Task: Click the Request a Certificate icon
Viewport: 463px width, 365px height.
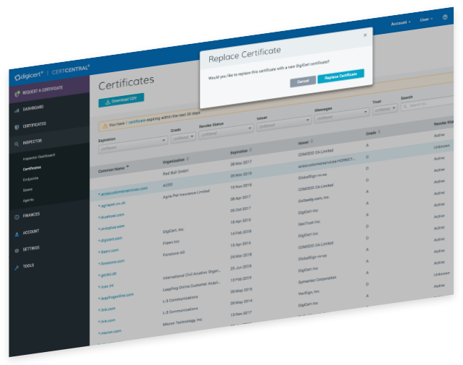Action: (x=17, y=94)
